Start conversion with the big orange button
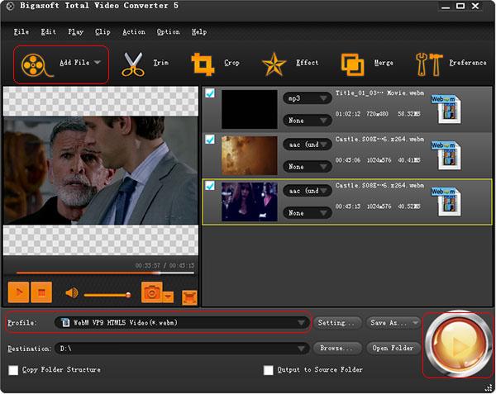This screenshot has height=394, width=496. 457,344
